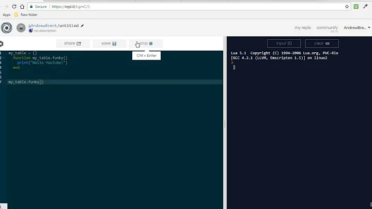Open Apps bookmarks shortcut
372x209 pixels.
pos(7,14)
